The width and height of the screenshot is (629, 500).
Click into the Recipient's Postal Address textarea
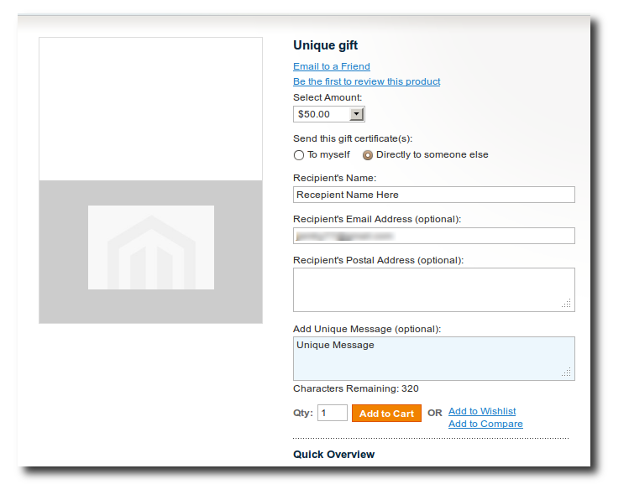(x=434, y=289)
